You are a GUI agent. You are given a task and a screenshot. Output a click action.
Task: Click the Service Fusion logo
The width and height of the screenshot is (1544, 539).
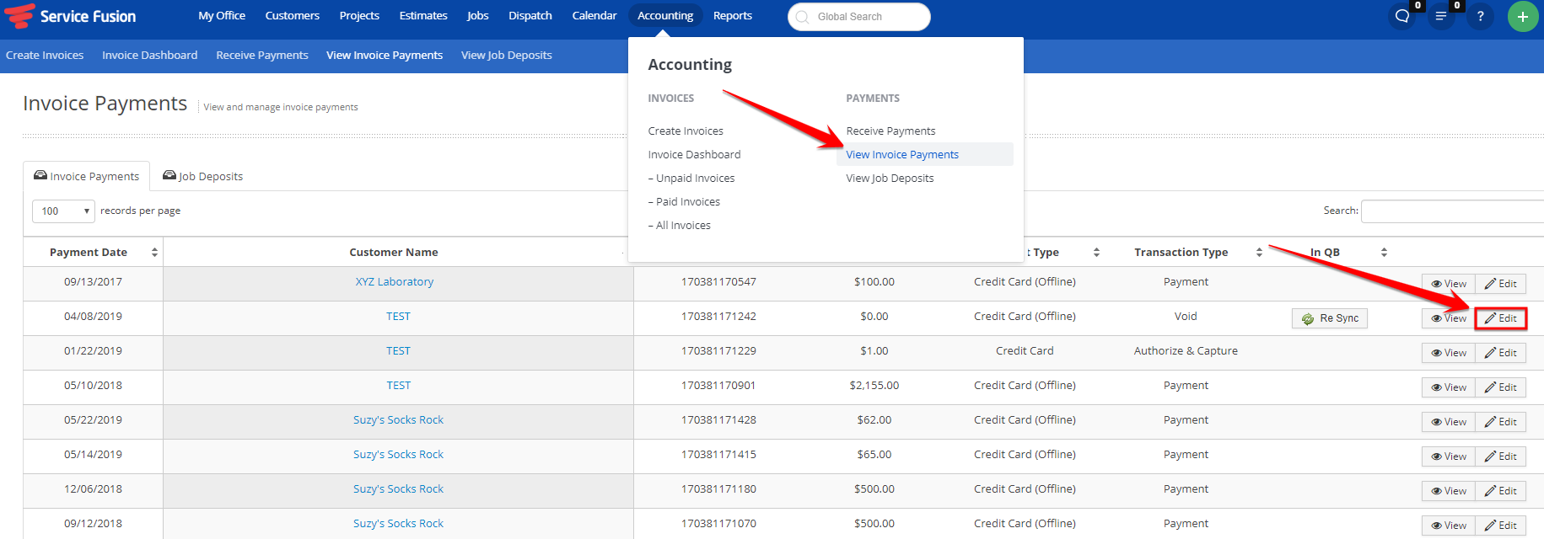[x=71, y=16]
